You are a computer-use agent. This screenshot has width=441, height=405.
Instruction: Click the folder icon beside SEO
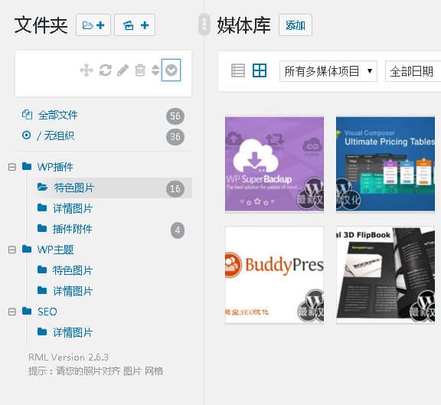27,311
